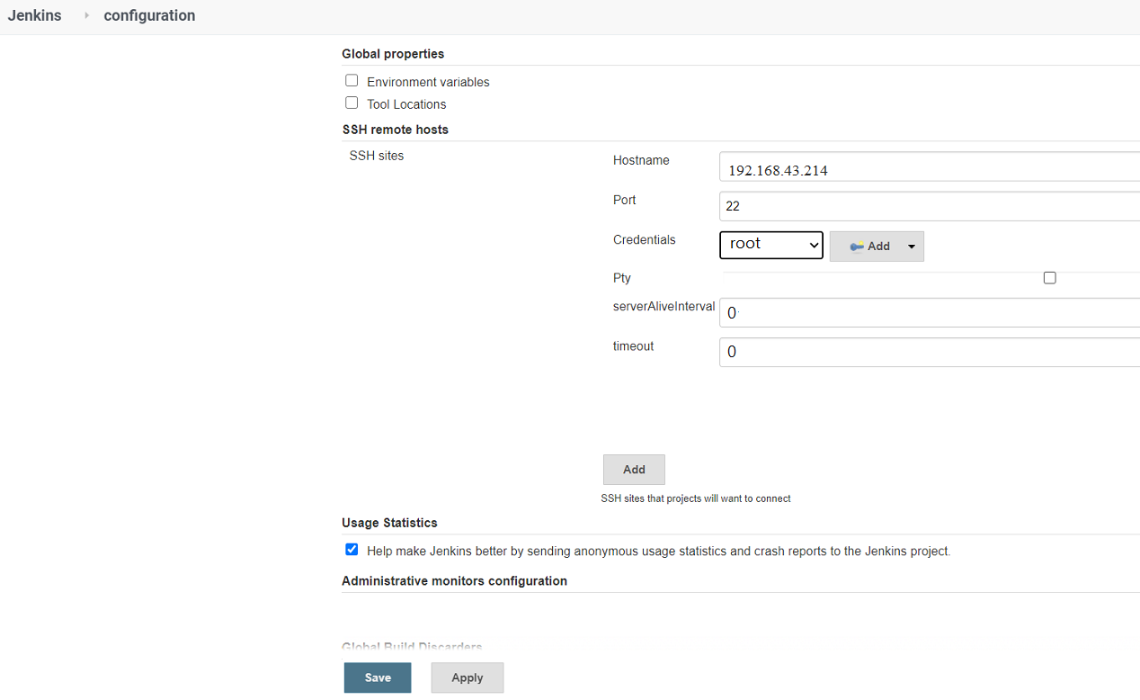Screen dimensions: 1140x700
Task: Select the configuration breadcrumb item
Action: [x=149, y=15]
